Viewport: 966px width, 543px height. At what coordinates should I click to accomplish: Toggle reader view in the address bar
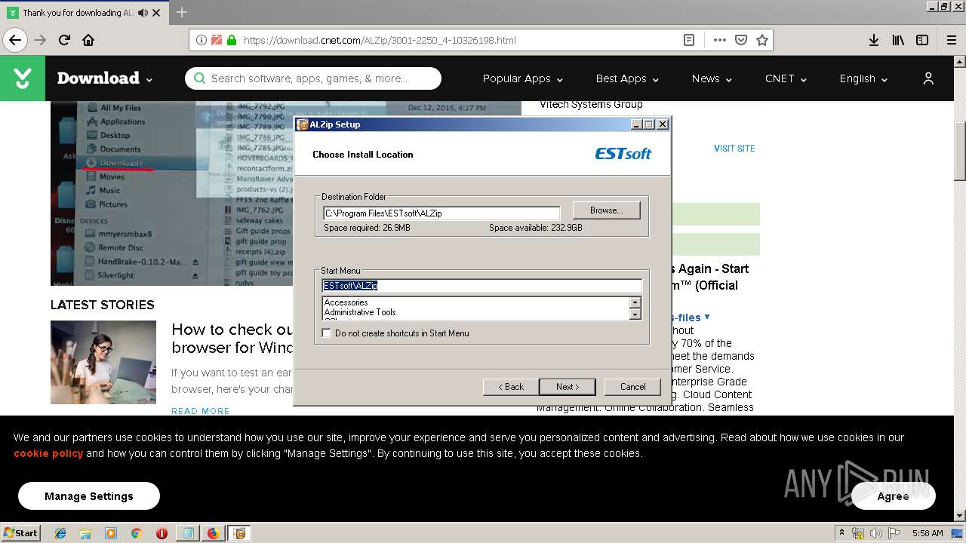coord(689,40)
